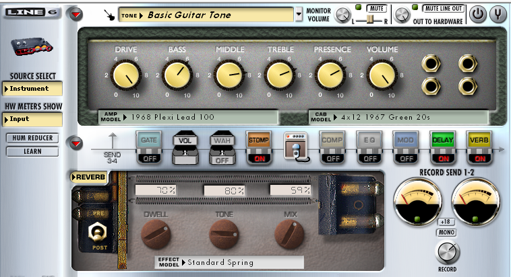Click the bottom-right amp input jack
511x277 pixels.
pos(468,87)
